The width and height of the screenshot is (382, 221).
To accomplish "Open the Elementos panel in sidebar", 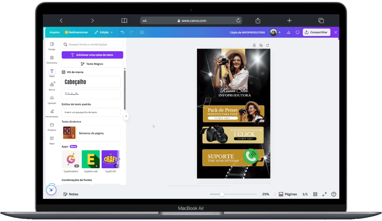I will (52, 60).
